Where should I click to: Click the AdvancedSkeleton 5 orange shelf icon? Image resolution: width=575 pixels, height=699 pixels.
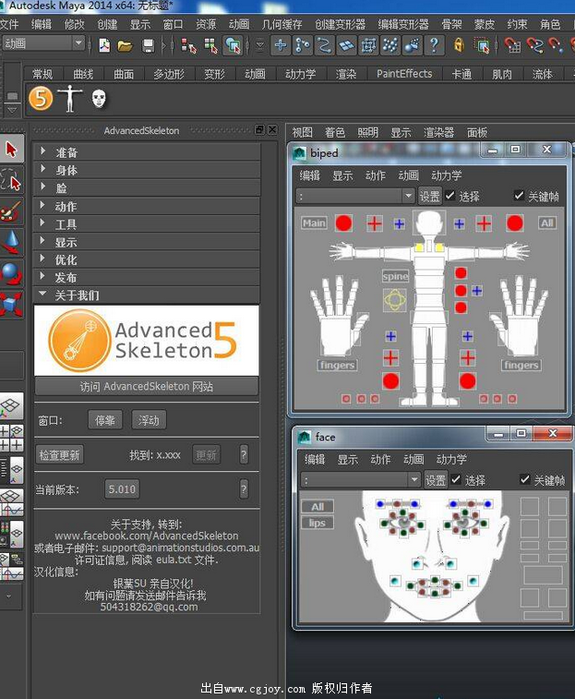coord(41,98)
